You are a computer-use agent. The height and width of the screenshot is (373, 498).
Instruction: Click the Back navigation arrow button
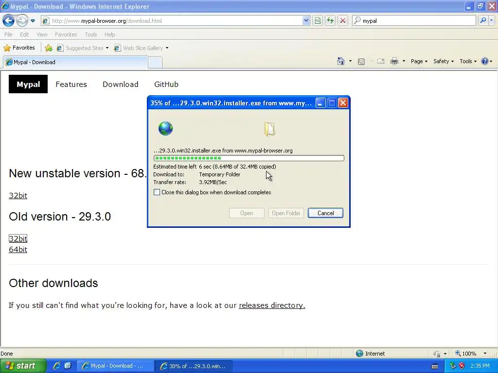pos(9,21)
